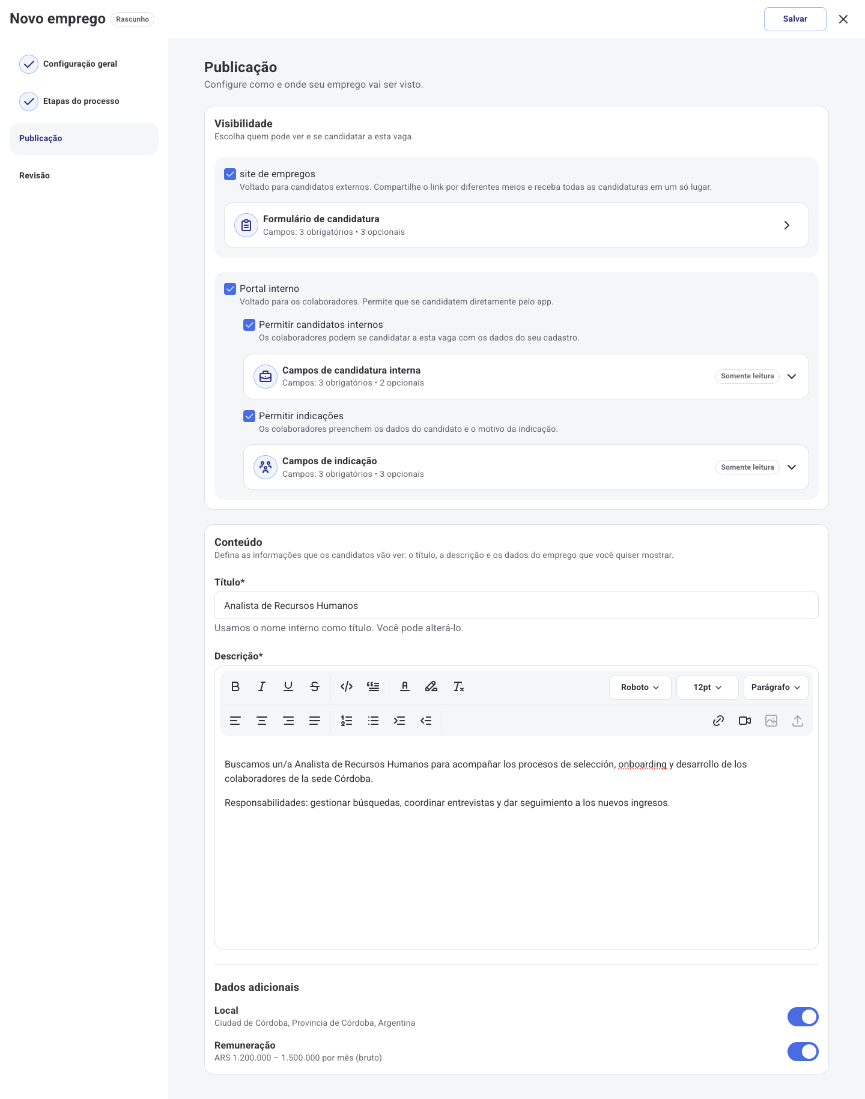Viewport: 865px width, 1099px height.
Task: Click the Salvar button
Action: pyautogui.click(x=795, y=19)
